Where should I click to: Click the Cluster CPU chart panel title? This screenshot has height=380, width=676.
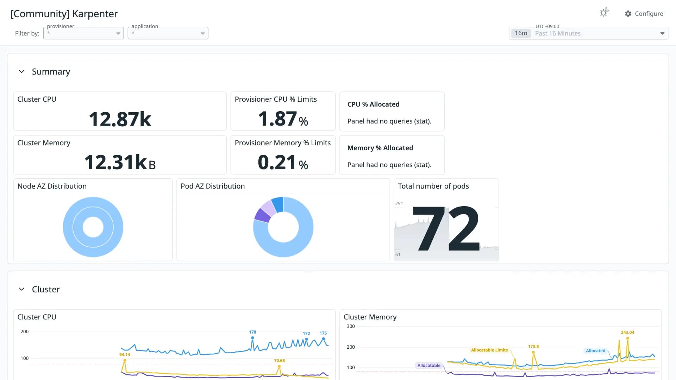coord(37,317)
